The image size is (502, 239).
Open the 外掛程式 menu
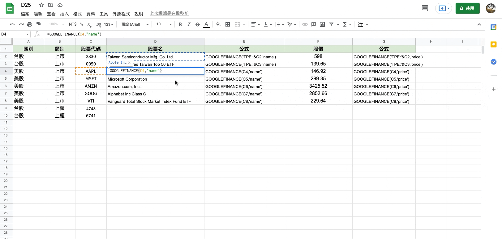click(121, 14)
